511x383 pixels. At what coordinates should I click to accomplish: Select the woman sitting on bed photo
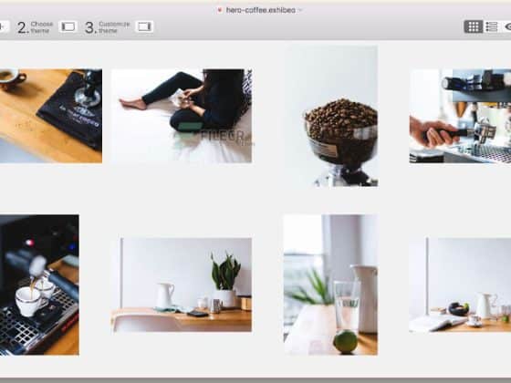coord(182,116)
